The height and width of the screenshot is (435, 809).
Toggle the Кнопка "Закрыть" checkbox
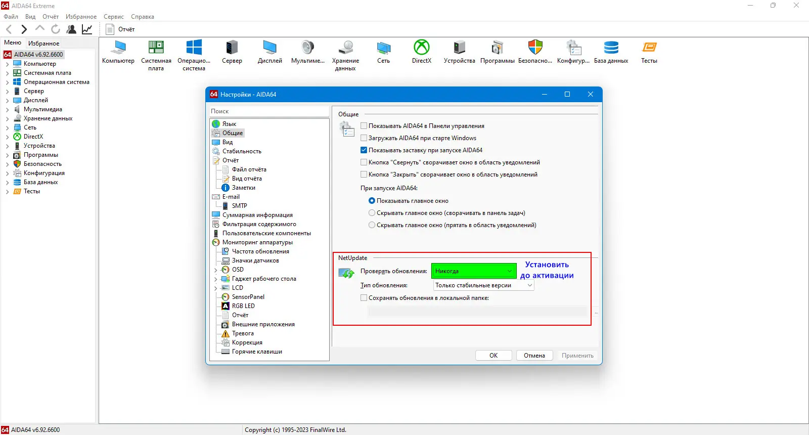pos(364,175)
